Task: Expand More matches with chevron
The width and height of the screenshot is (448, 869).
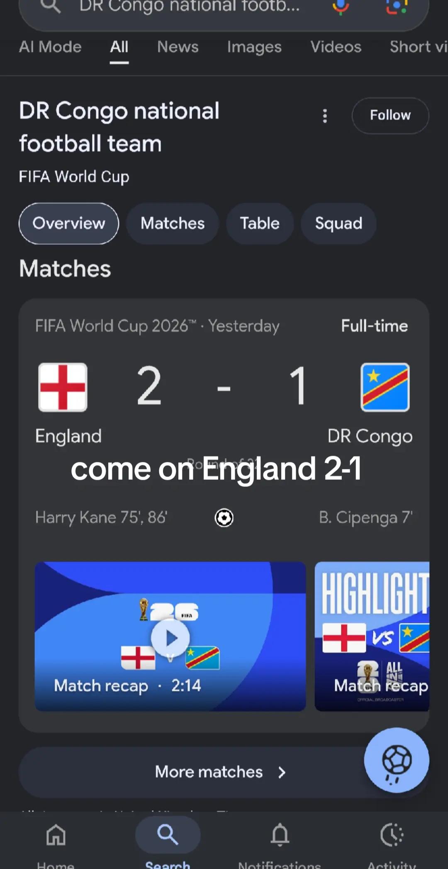Action: pos(221,772)
